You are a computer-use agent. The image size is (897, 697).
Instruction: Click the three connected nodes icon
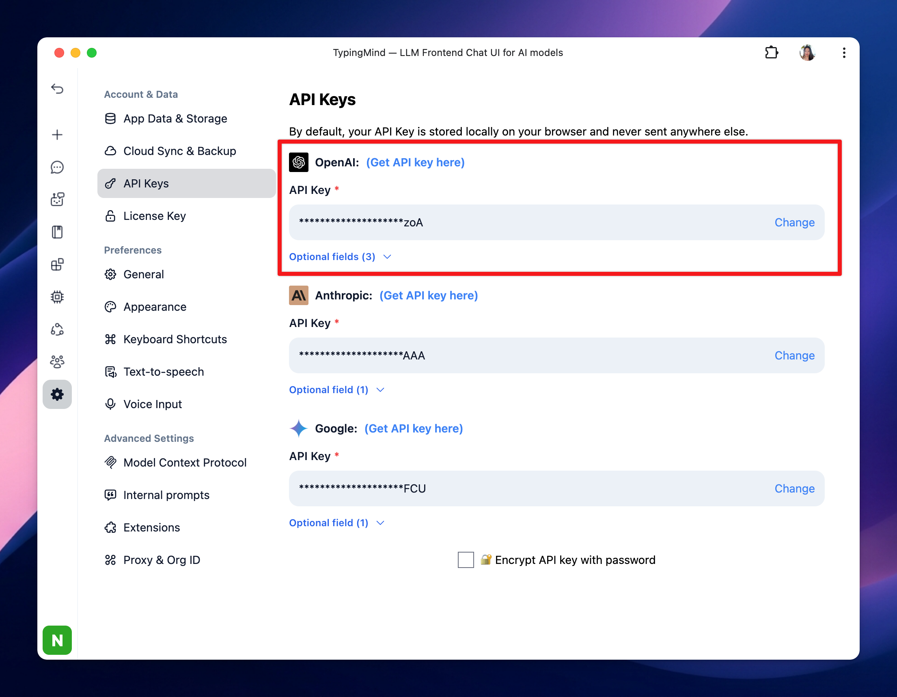pos(57,329)
